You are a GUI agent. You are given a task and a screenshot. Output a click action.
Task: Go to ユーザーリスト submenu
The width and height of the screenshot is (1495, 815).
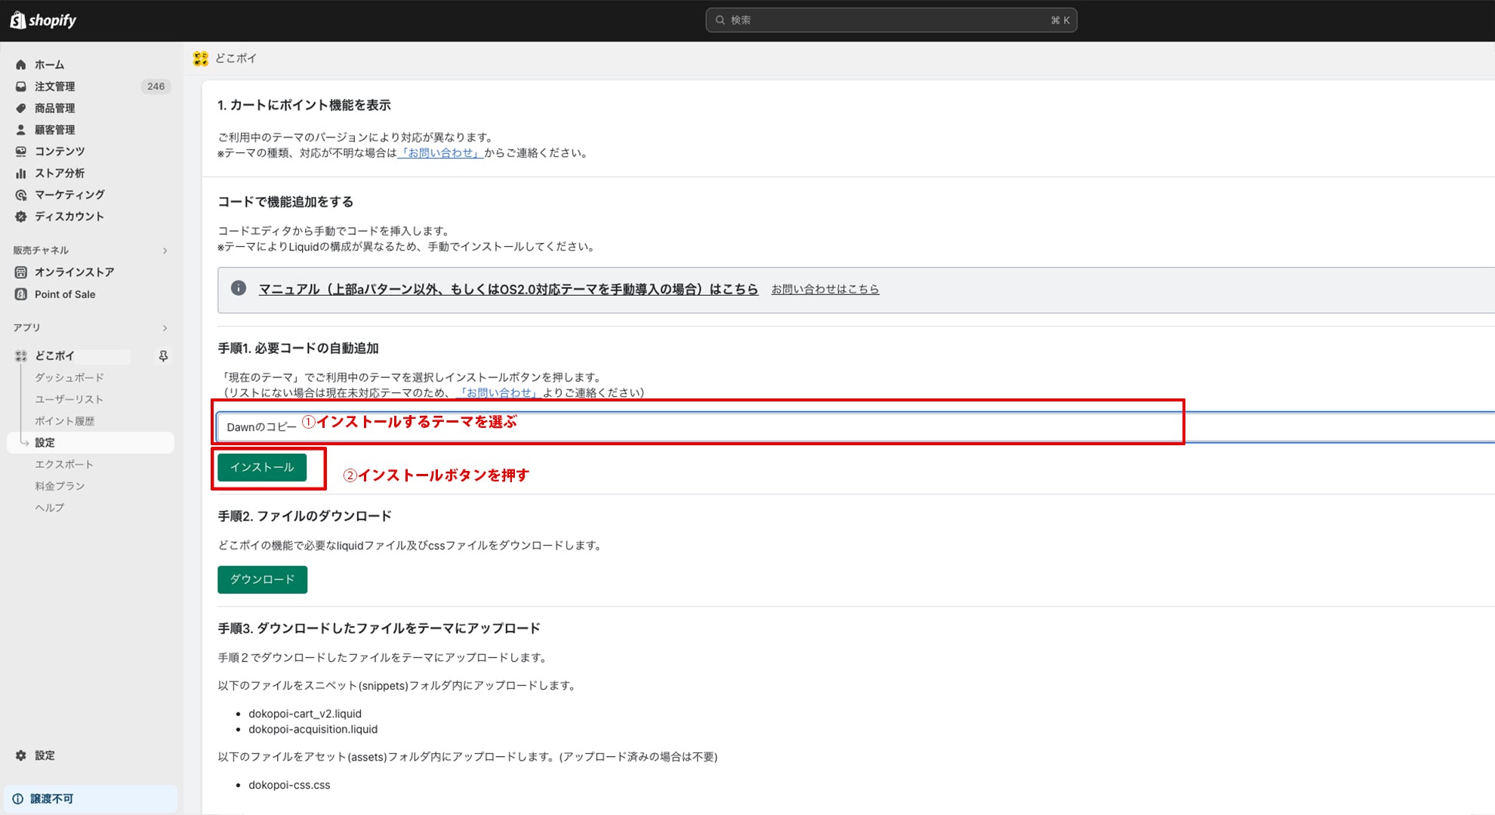[69, 399]
